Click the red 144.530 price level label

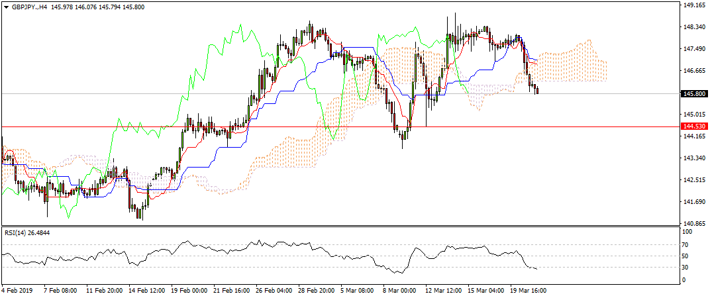pos(694,127)
